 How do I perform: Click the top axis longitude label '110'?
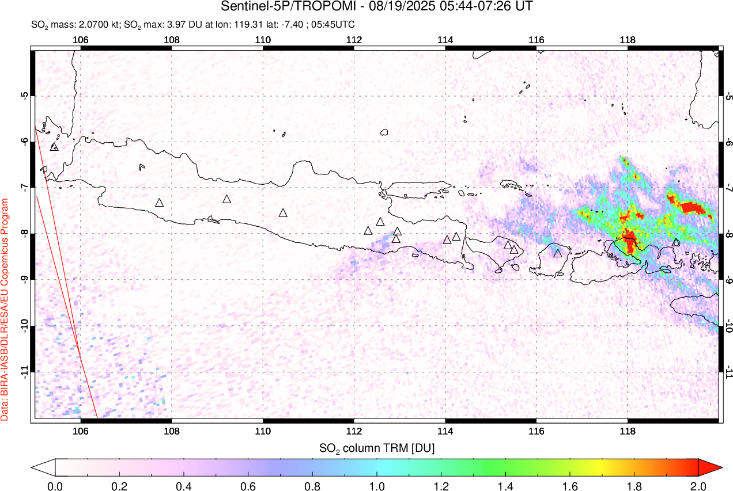tap(263, 40)
